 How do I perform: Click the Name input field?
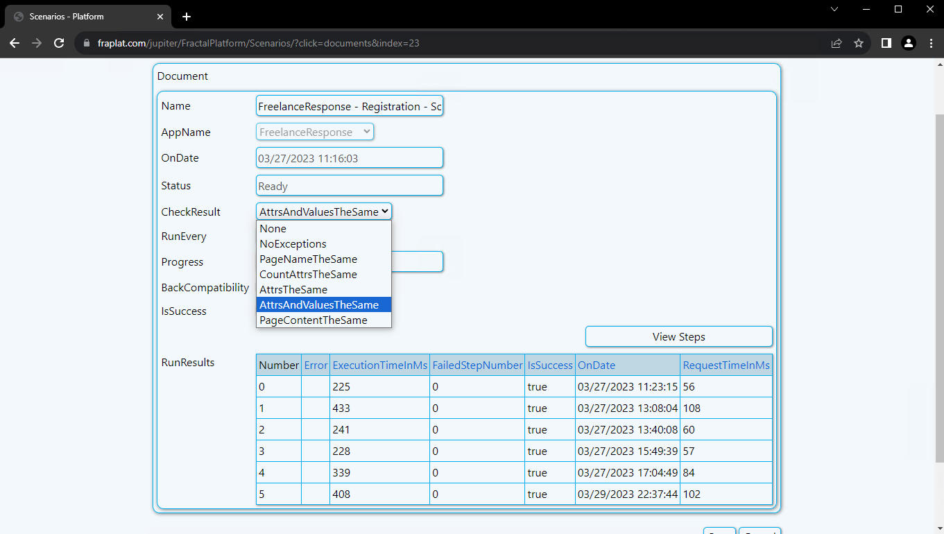pos(349,106)
